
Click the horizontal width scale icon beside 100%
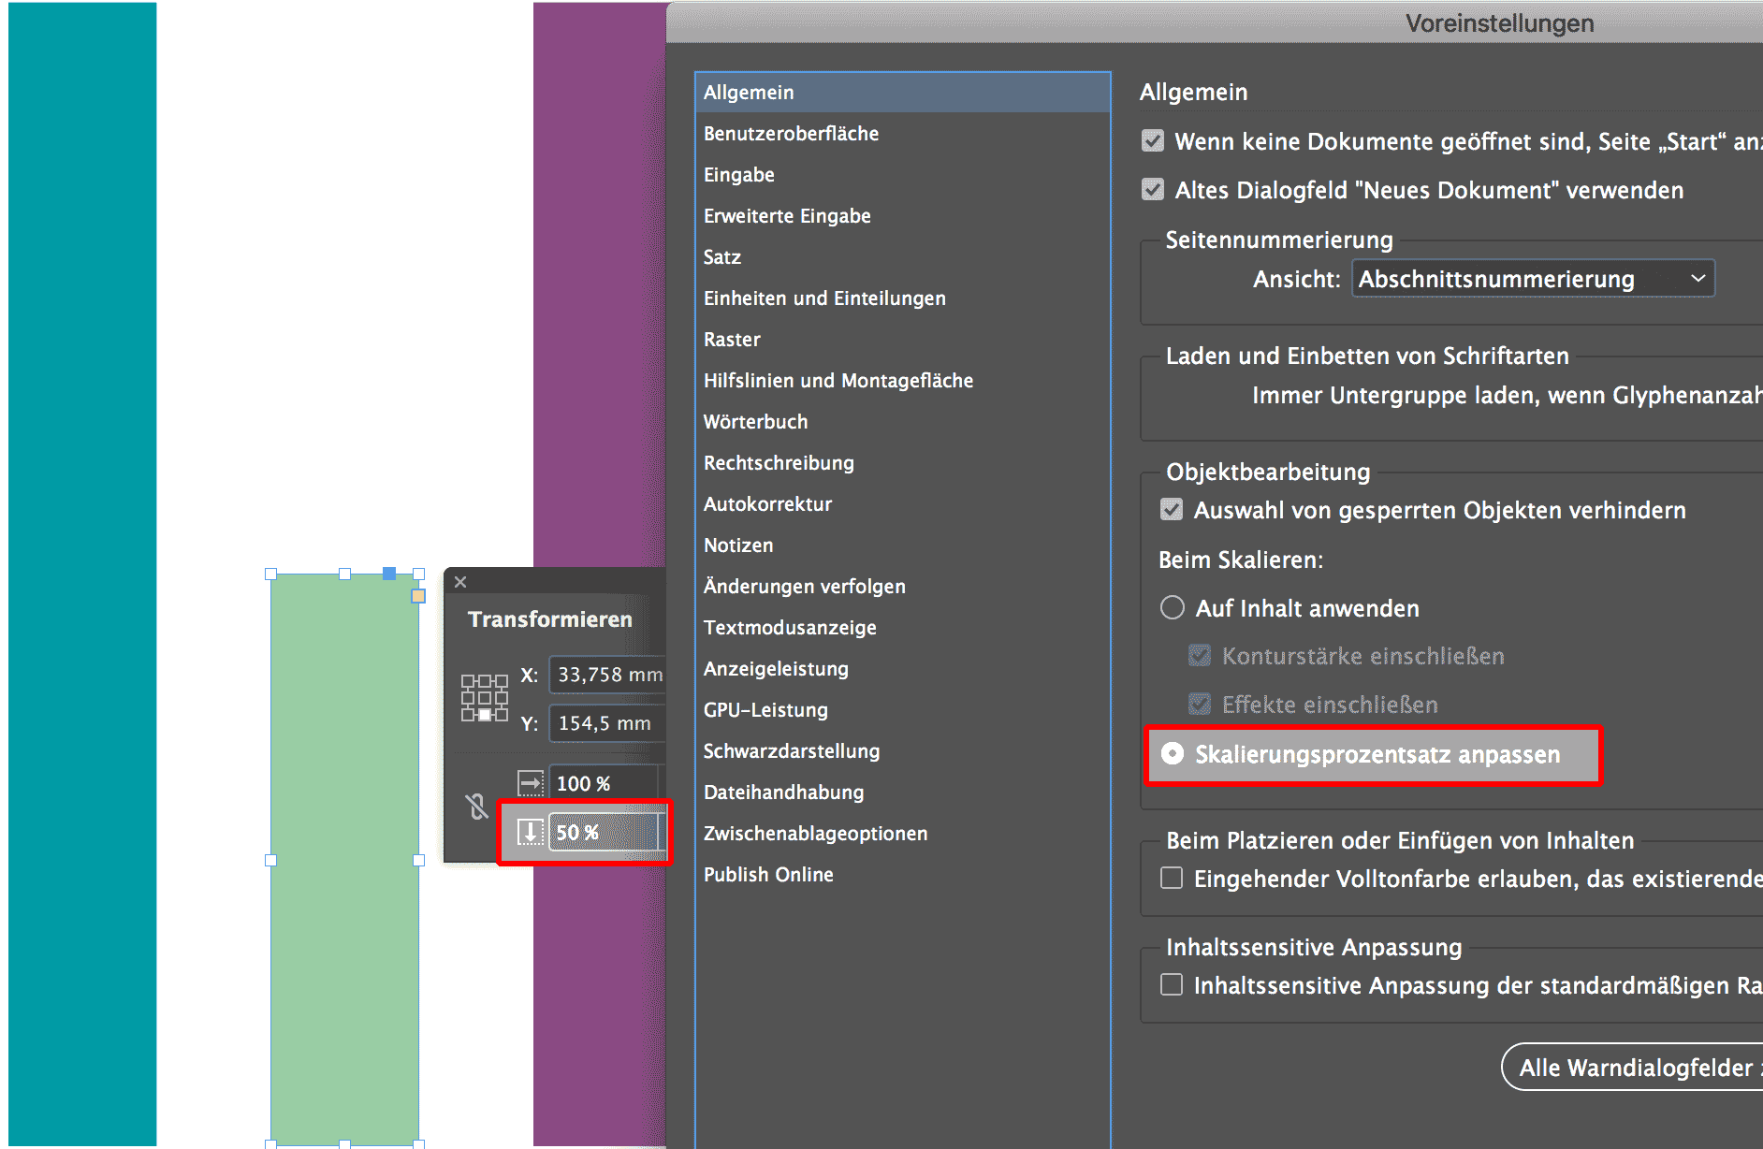tap(531, 782)
